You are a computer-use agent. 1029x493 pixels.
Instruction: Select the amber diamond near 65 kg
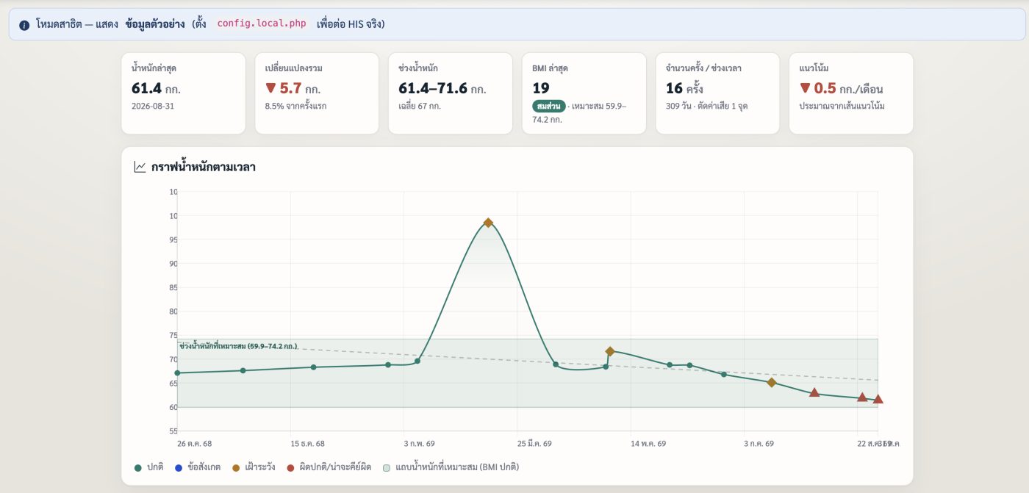[x=771, y=382]
